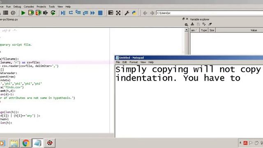Click the greyed-out save data icon

click(198, 24)
